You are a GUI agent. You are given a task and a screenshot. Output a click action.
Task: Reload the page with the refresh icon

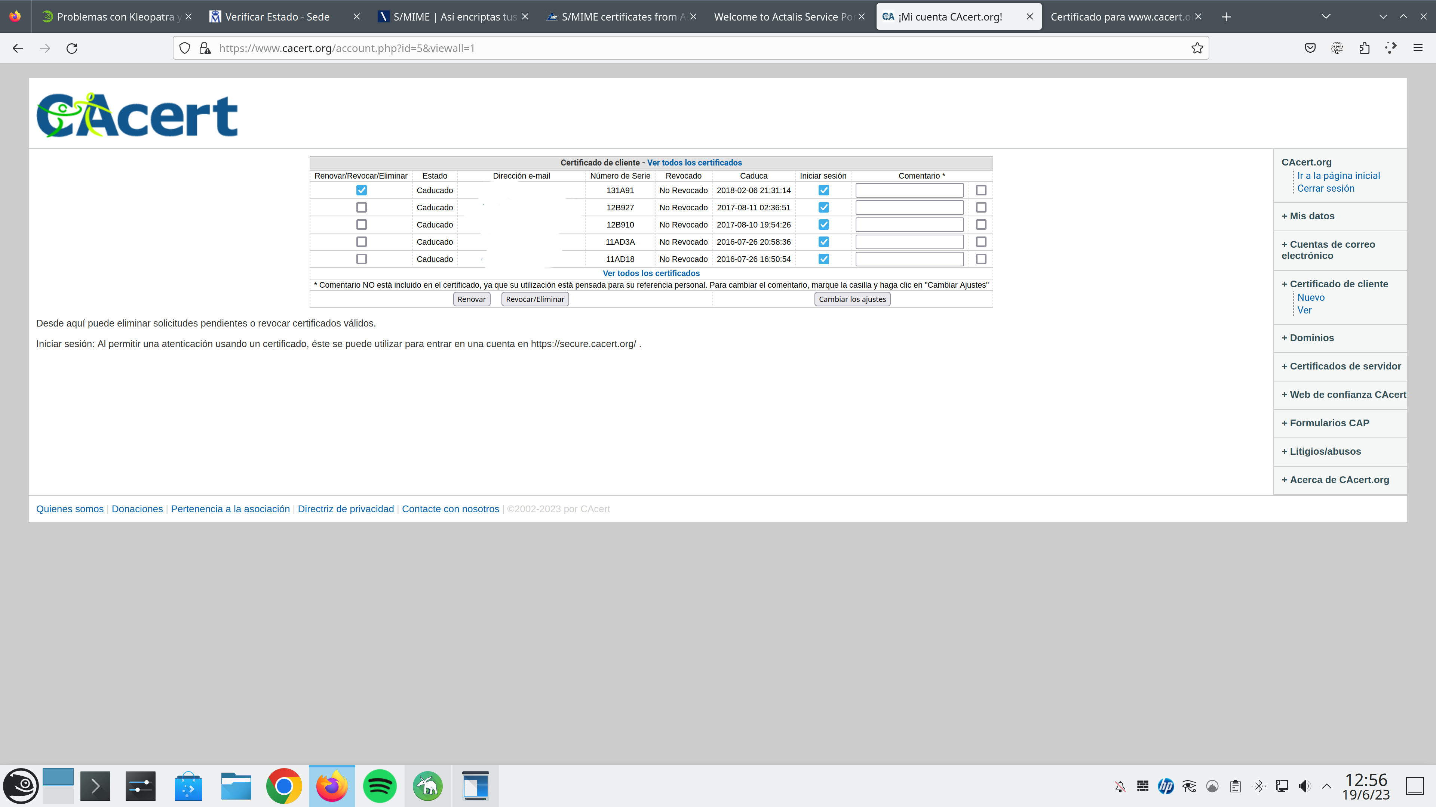72,49
